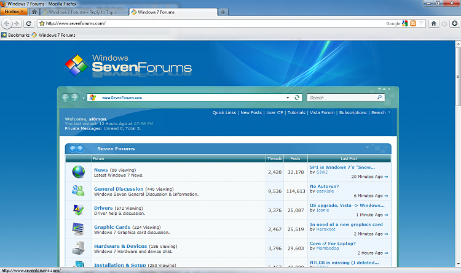This screenshot has width=461, height=273.
Task: Click left arrow icon in Seven Forums header
Action: [73, 148]
